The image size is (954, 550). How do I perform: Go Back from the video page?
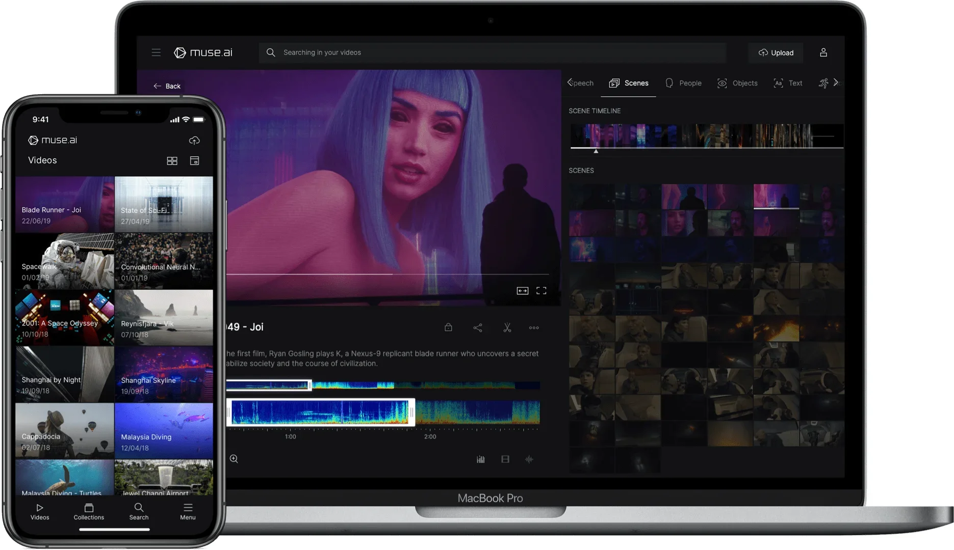coord(167,86)
